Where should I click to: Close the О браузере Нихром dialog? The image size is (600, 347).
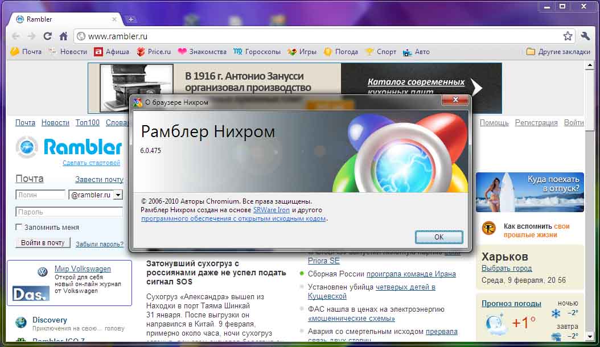point(455,100)
